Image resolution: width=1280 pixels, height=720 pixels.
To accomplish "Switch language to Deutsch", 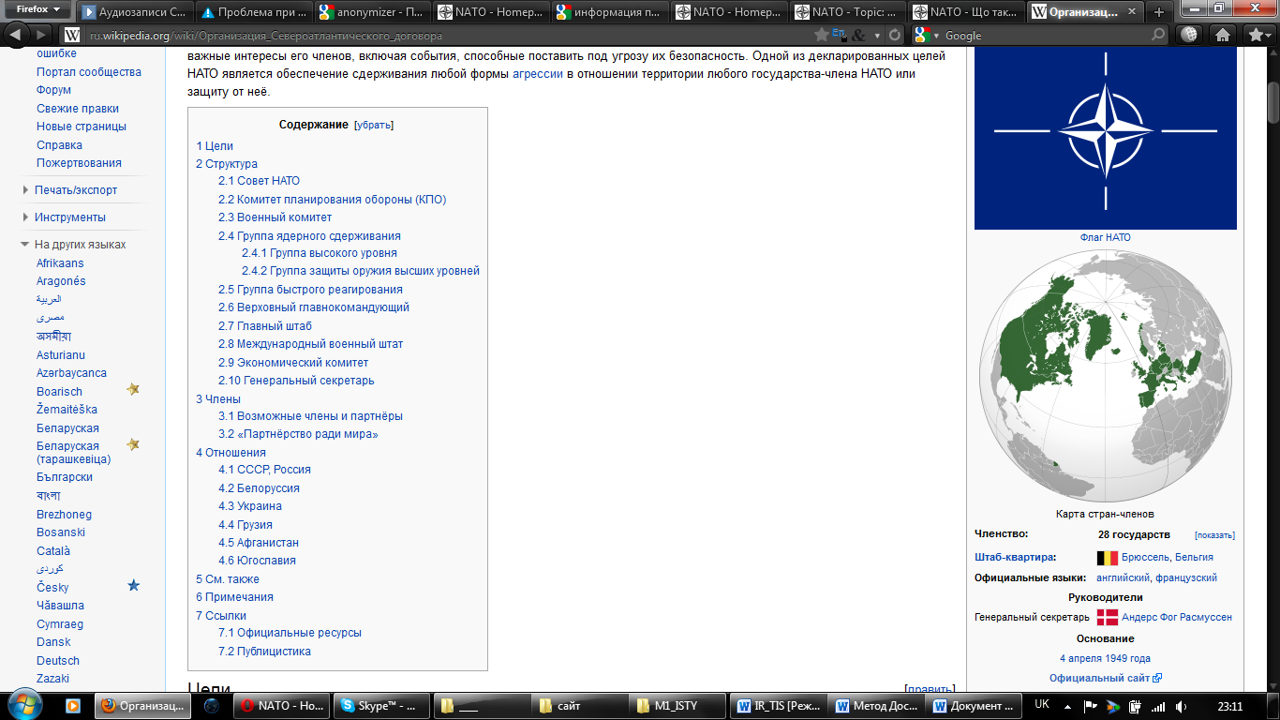I will [x=58, y=661].
